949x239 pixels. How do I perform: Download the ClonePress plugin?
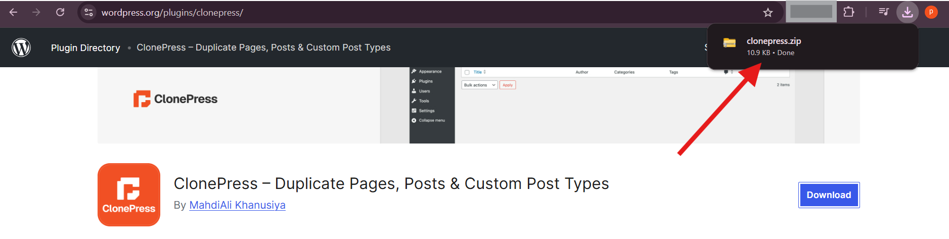coord(829,195)
